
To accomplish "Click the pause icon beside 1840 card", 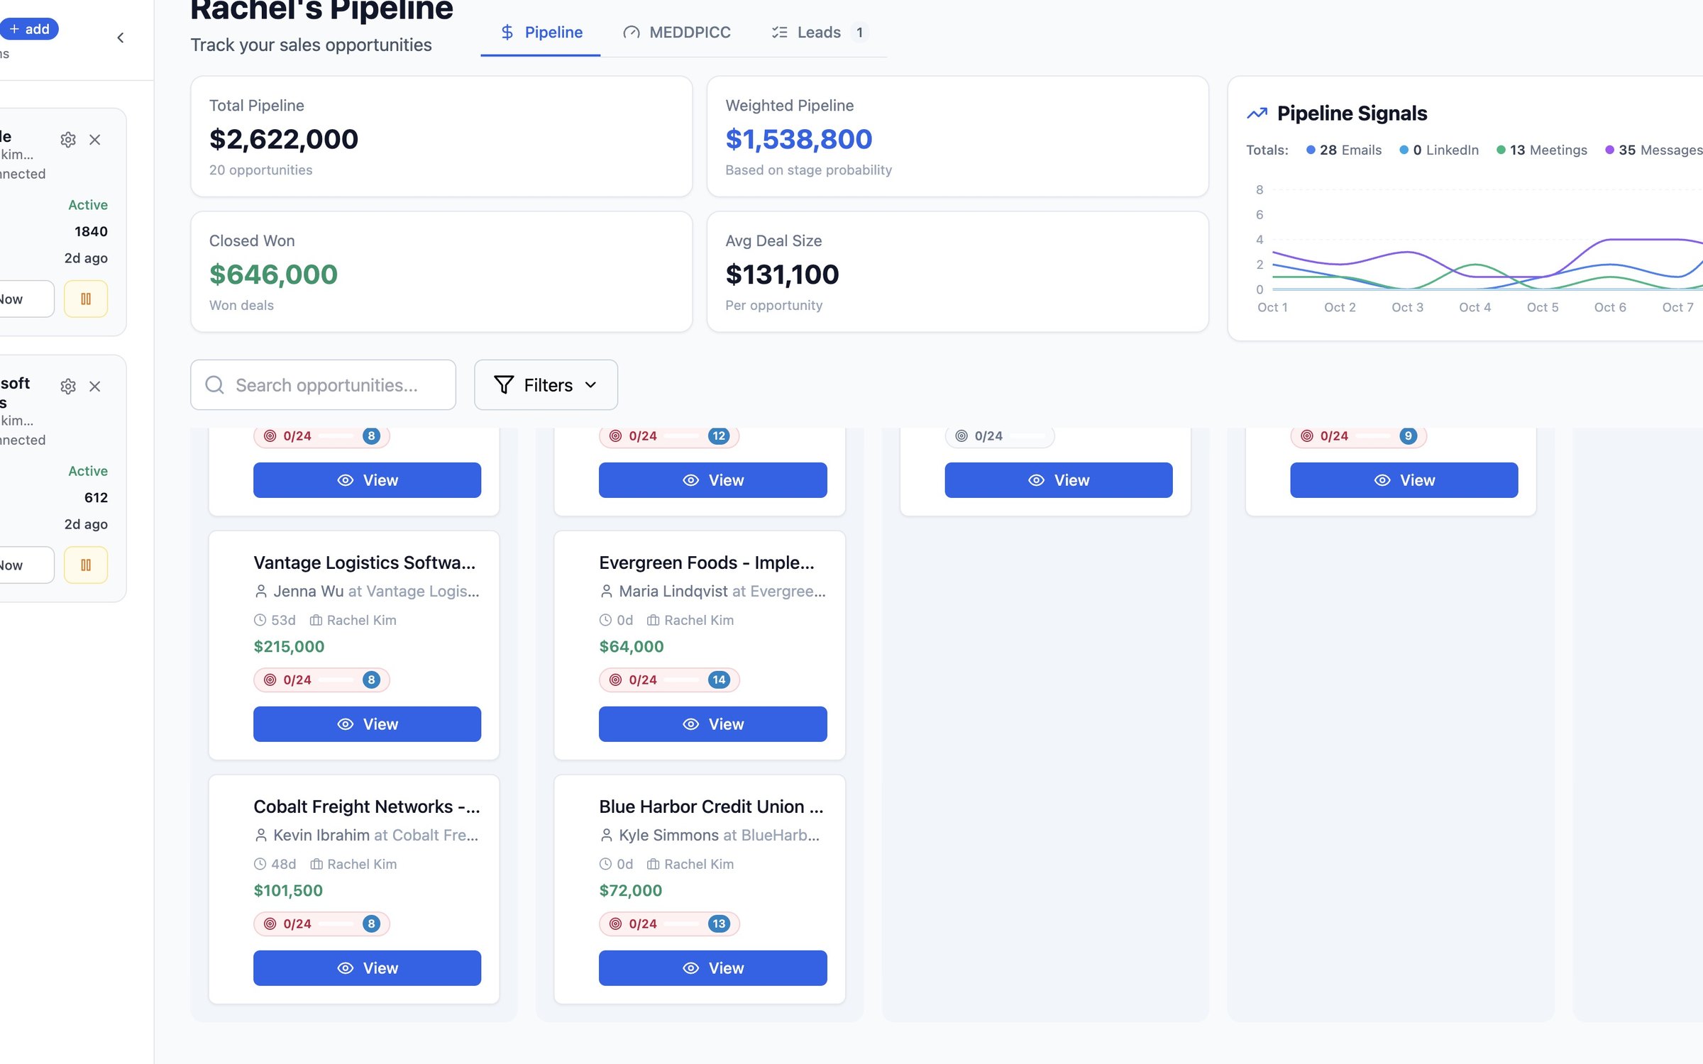I will (86, 299).
